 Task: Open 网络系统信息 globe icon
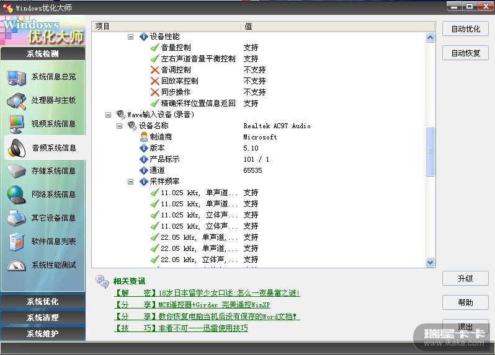point(16,195)
